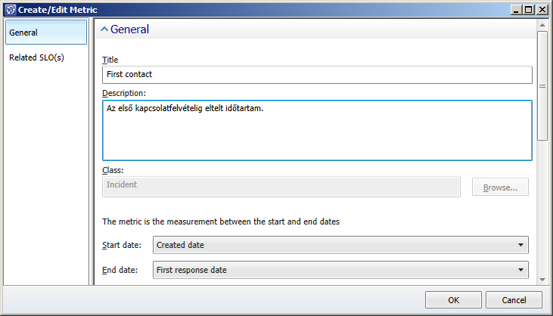The image size is (553, 316).
Task: Confirm with the OK button
Action: pos(453,300)
